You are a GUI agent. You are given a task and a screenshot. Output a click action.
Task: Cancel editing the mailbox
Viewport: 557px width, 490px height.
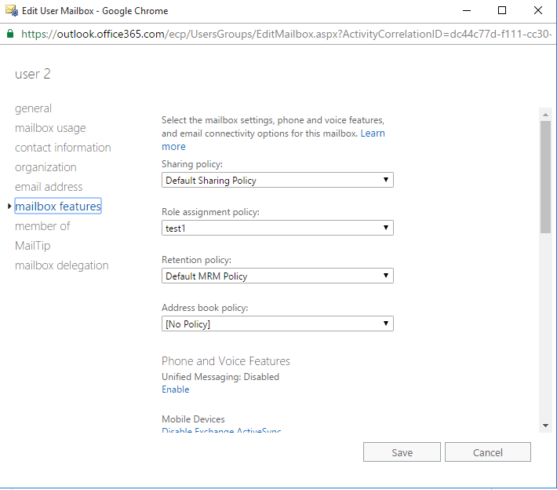(x=488, y=452)
